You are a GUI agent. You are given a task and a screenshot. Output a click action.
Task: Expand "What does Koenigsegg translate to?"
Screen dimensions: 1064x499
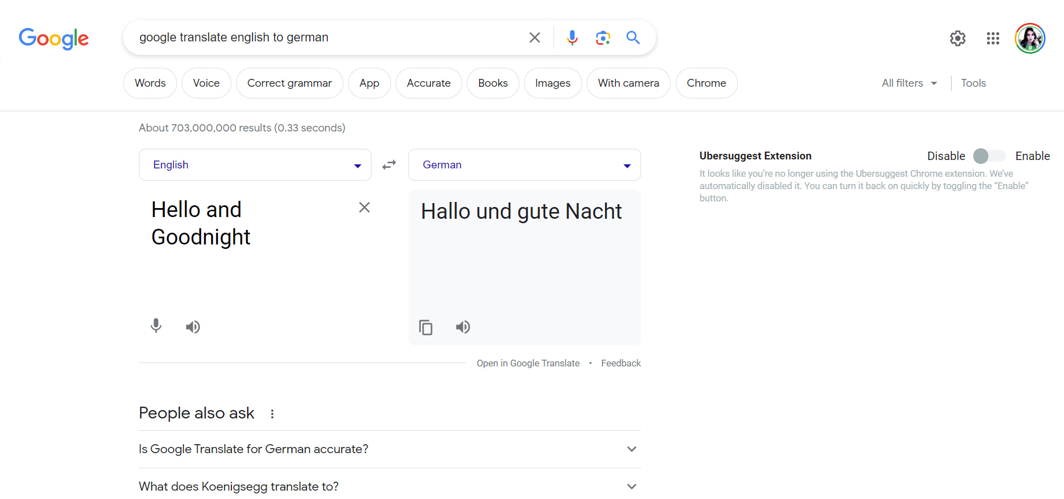[389, 487]
